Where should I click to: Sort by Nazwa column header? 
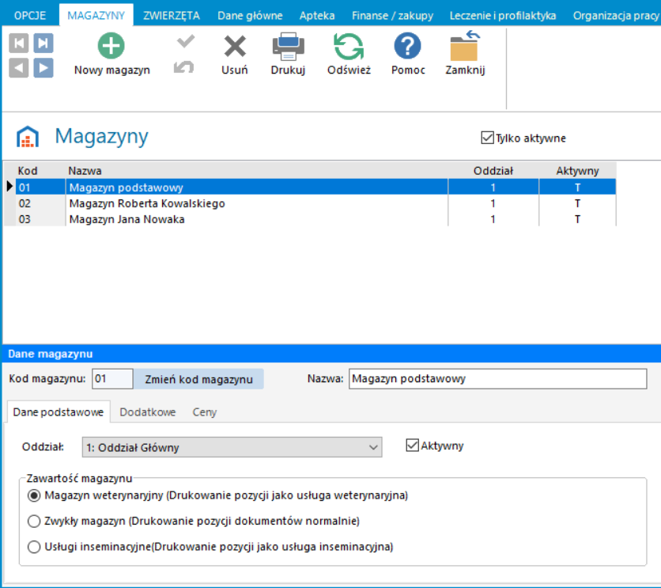click(257, 171)
